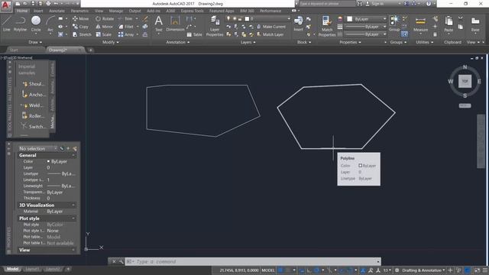Click the Rotate tool

(x=105, y=18)
